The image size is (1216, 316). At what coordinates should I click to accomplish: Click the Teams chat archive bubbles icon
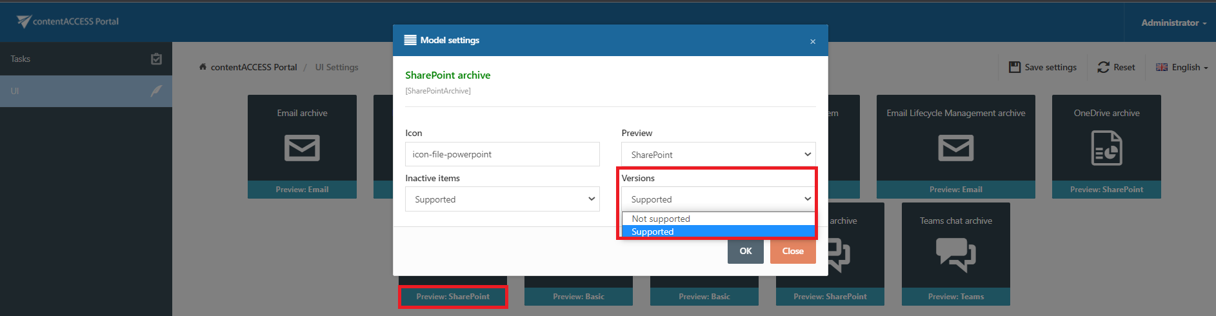[x=955, y=254]
